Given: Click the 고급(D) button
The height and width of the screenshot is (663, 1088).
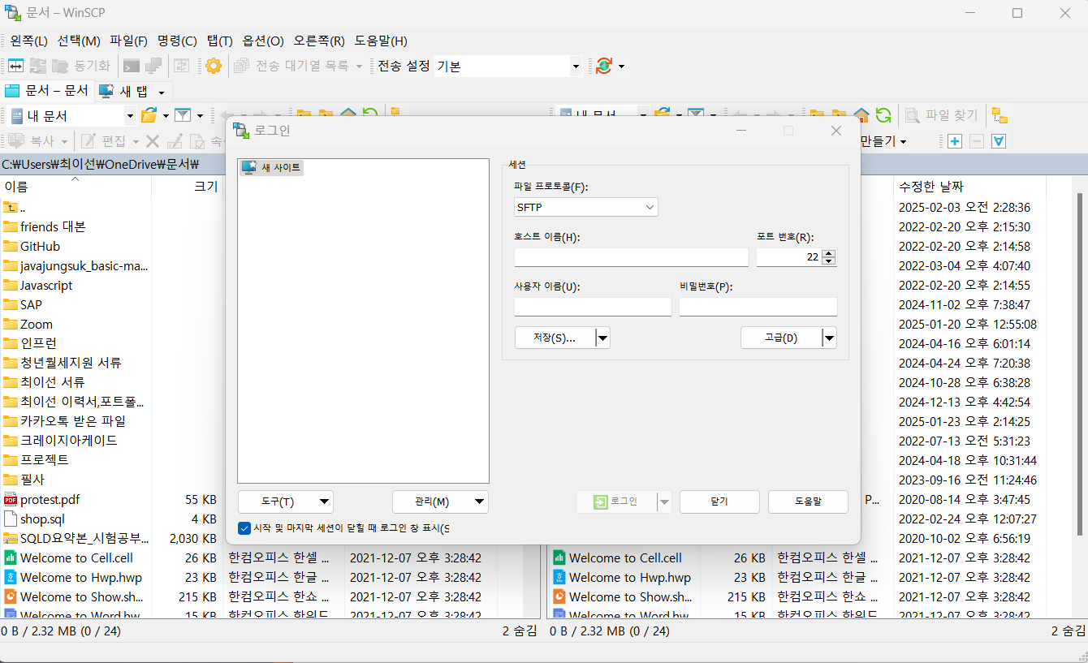Looking at the screenshot, I should (781, 338).
